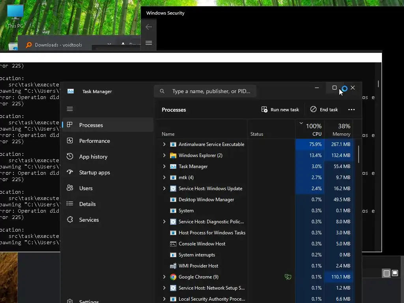This screenshot has height=303, width=404.
Task: Click the Task Manager process icon in the list
Action: [173, 166]
